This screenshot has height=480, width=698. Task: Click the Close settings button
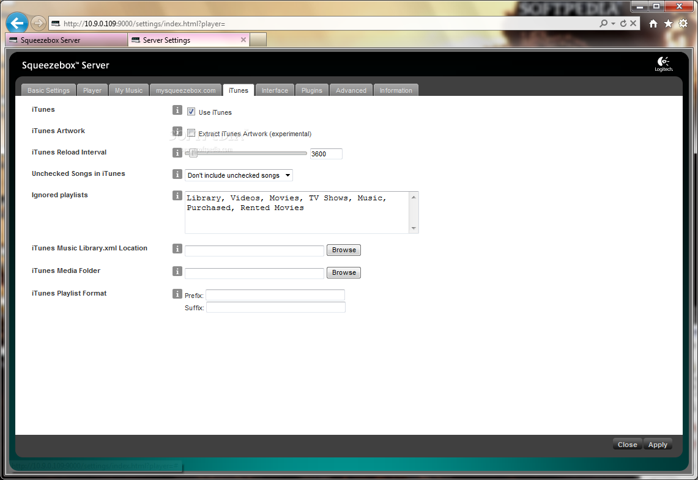[627, 445]
